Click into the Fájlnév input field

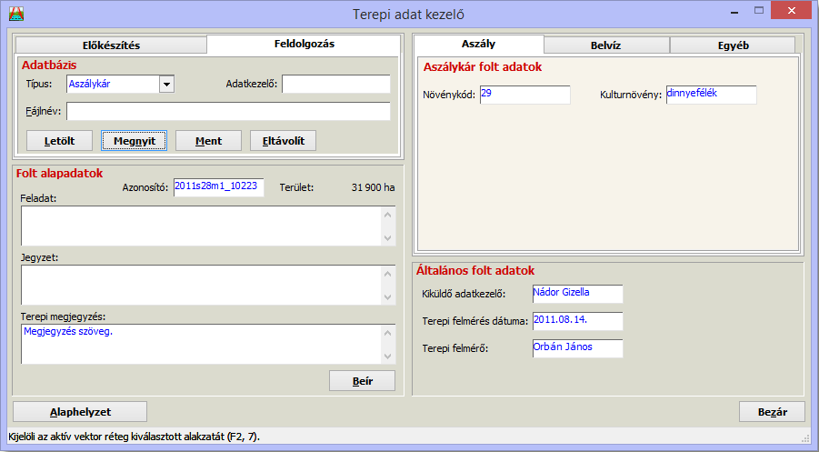coord(227,112)
